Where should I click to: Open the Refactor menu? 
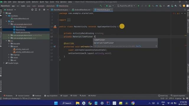pyautogui.click(x=35, y=2)
